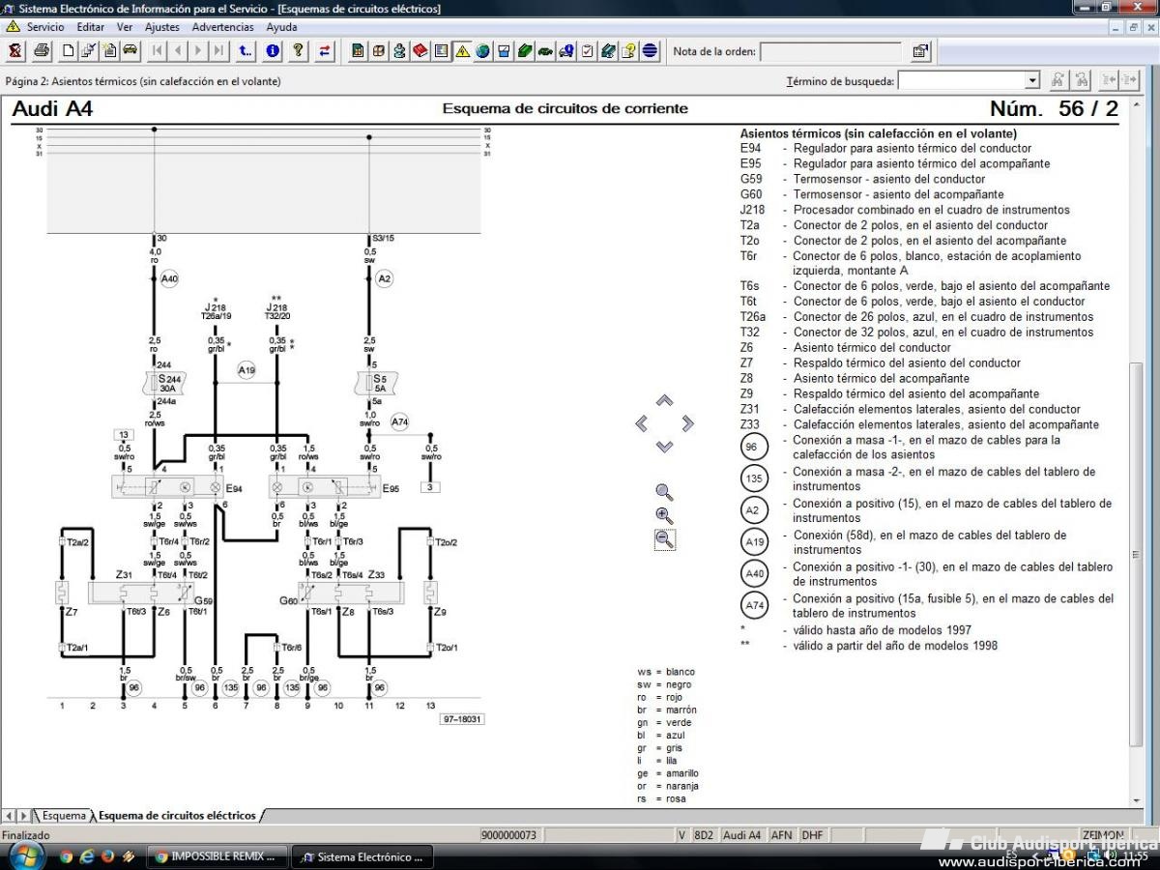
Task: Open the Servicio menu
Action: tap(45, 27)
